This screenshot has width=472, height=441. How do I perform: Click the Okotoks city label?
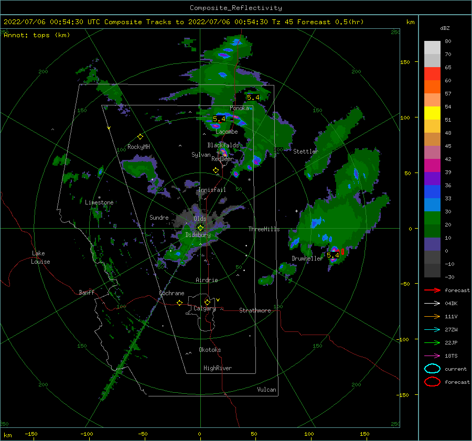pos(210,350)
